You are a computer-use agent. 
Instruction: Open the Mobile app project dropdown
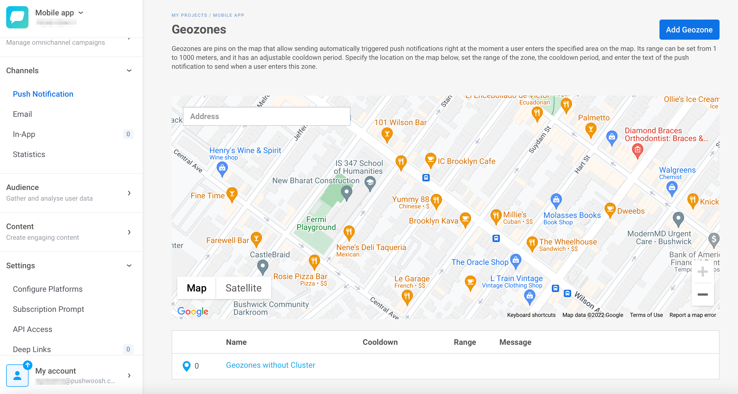pos(81,13)
